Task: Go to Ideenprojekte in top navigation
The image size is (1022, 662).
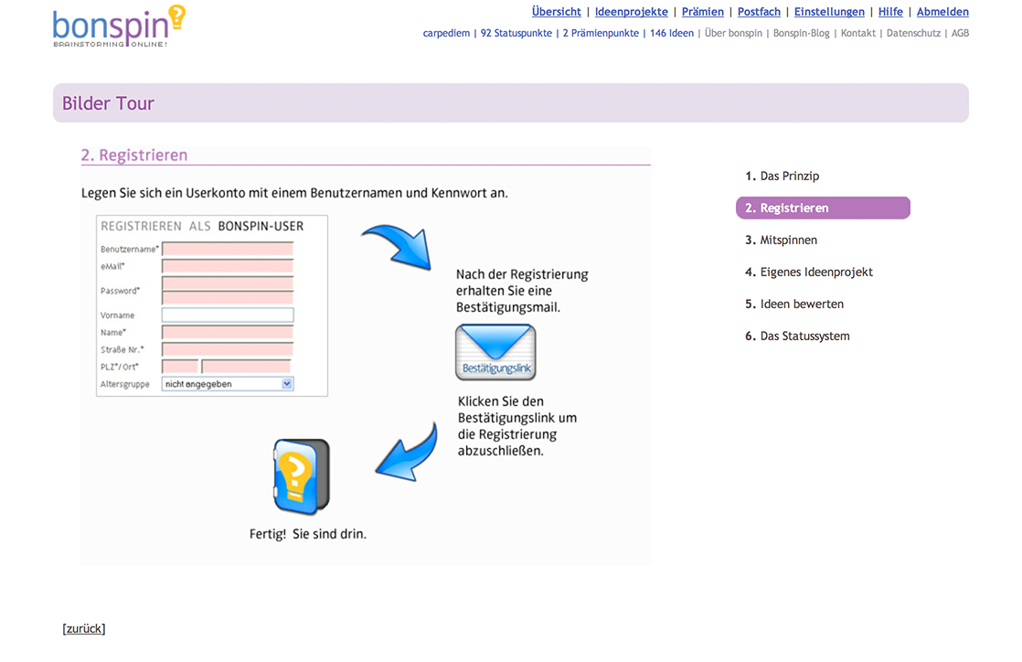Action: coord(631,12)
